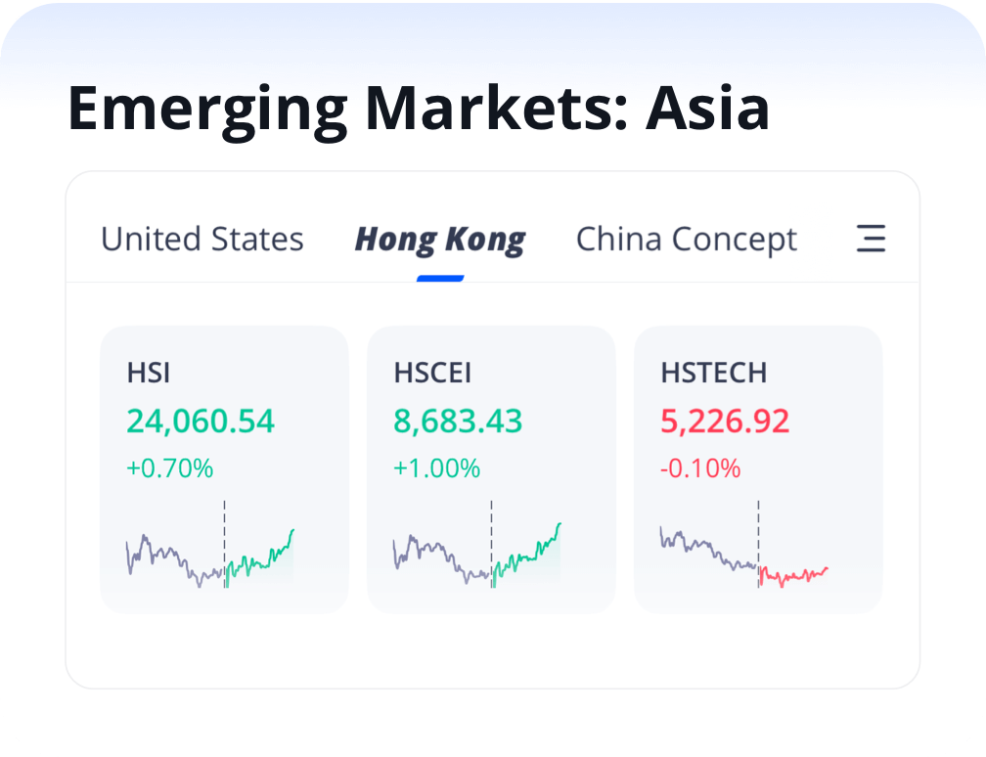986x757 pixels.
Task: Switch to the United States tab
Action: [202, 240]
